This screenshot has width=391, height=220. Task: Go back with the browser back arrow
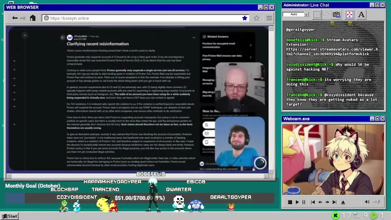[15, 18]
